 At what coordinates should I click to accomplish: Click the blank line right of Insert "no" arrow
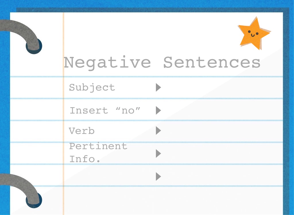(x=221, y=110)
